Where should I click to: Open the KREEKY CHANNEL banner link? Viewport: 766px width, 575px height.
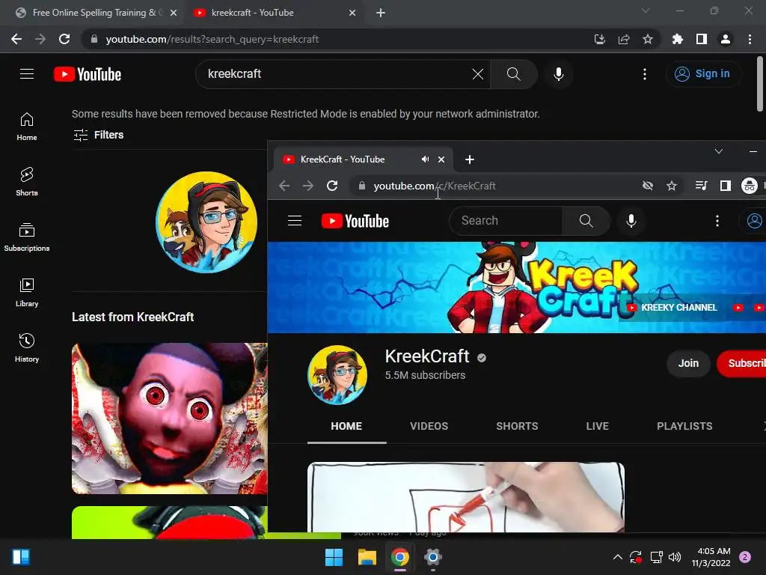coord(672,308)
